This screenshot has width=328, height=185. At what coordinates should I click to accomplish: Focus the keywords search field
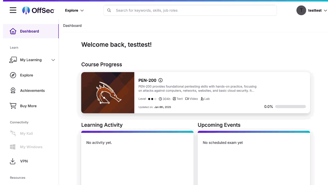[190, 10]
